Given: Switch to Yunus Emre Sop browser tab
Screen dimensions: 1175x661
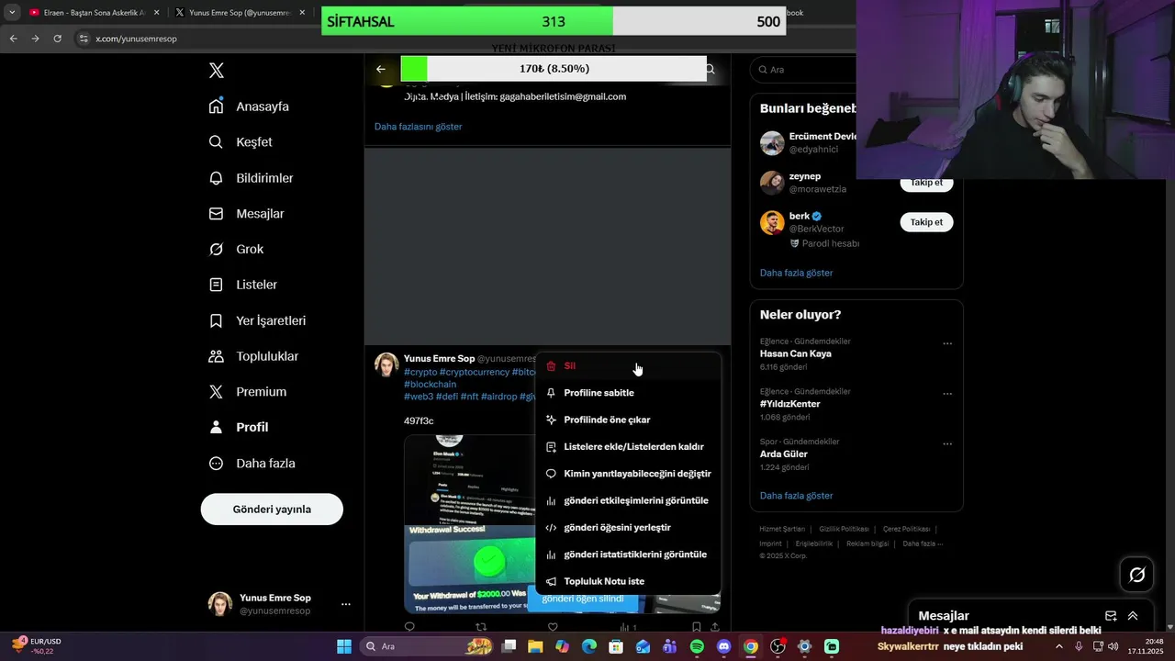Looking at the screenshot, I should pyautogui.click(x=241, y=13).
